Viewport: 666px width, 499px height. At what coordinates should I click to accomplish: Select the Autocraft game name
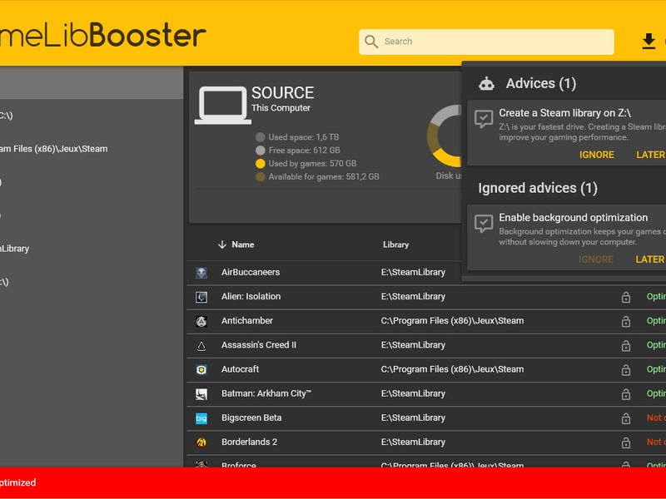tap(240, 368)
